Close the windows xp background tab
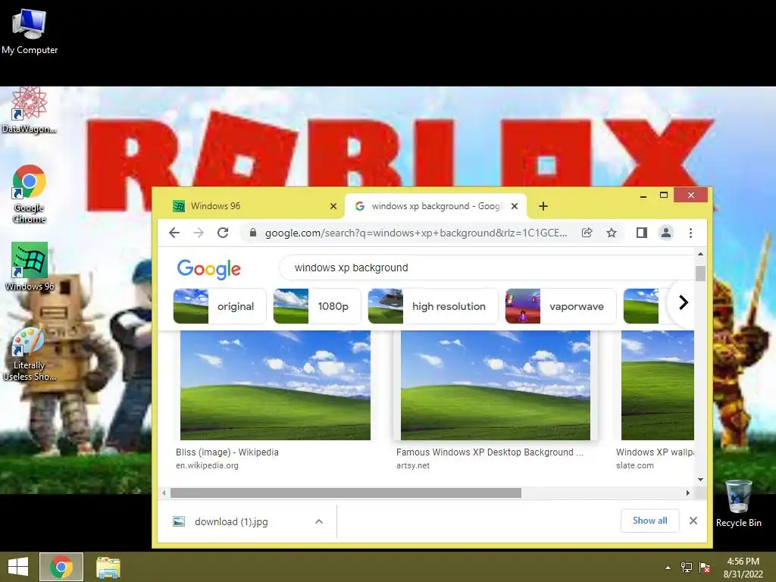Screen dimensions: 776x582 (x=515, y=206)
